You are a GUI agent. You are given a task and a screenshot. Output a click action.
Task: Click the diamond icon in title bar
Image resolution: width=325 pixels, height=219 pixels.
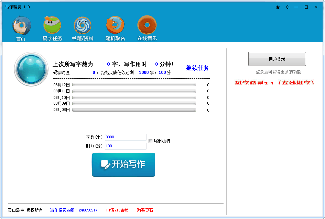pyautogui.click(x=288, y=7)
